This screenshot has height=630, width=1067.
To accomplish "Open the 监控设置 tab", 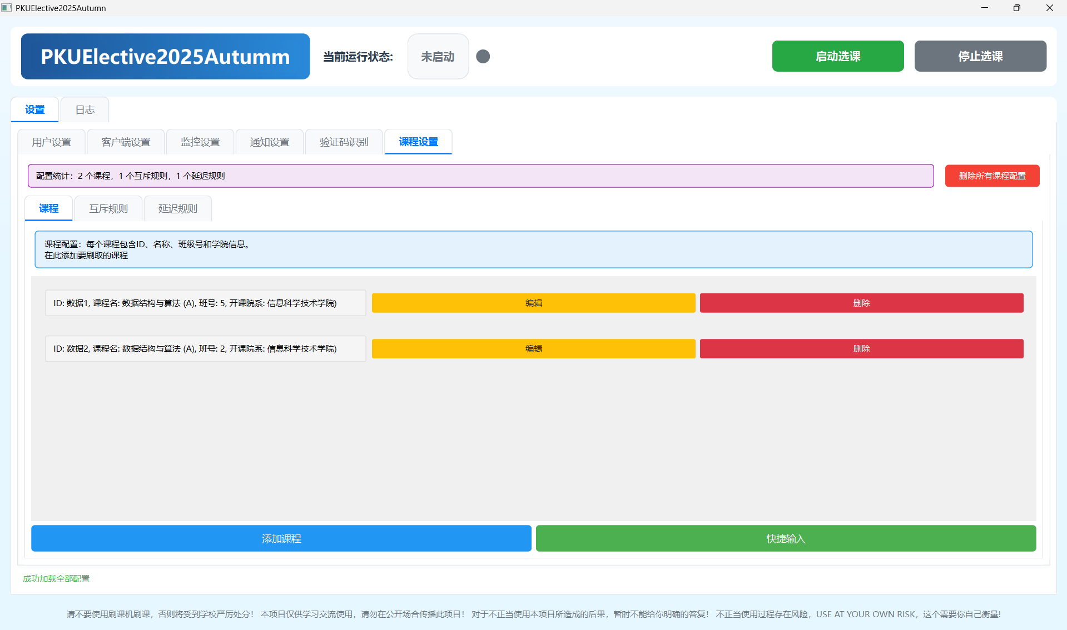I will click(x=200, y=142).
